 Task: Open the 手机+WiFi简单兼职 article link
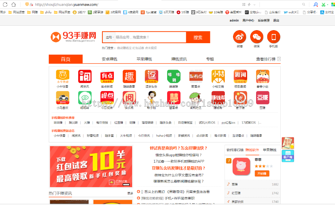[179, 198]
